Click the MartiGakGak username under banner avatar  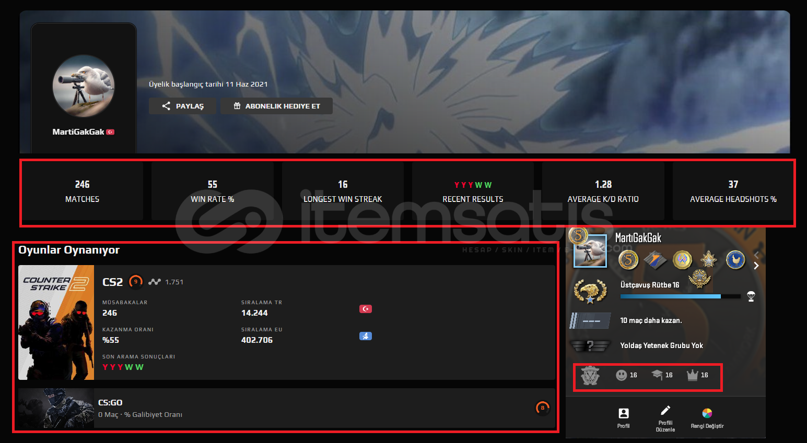pos(78,132)
